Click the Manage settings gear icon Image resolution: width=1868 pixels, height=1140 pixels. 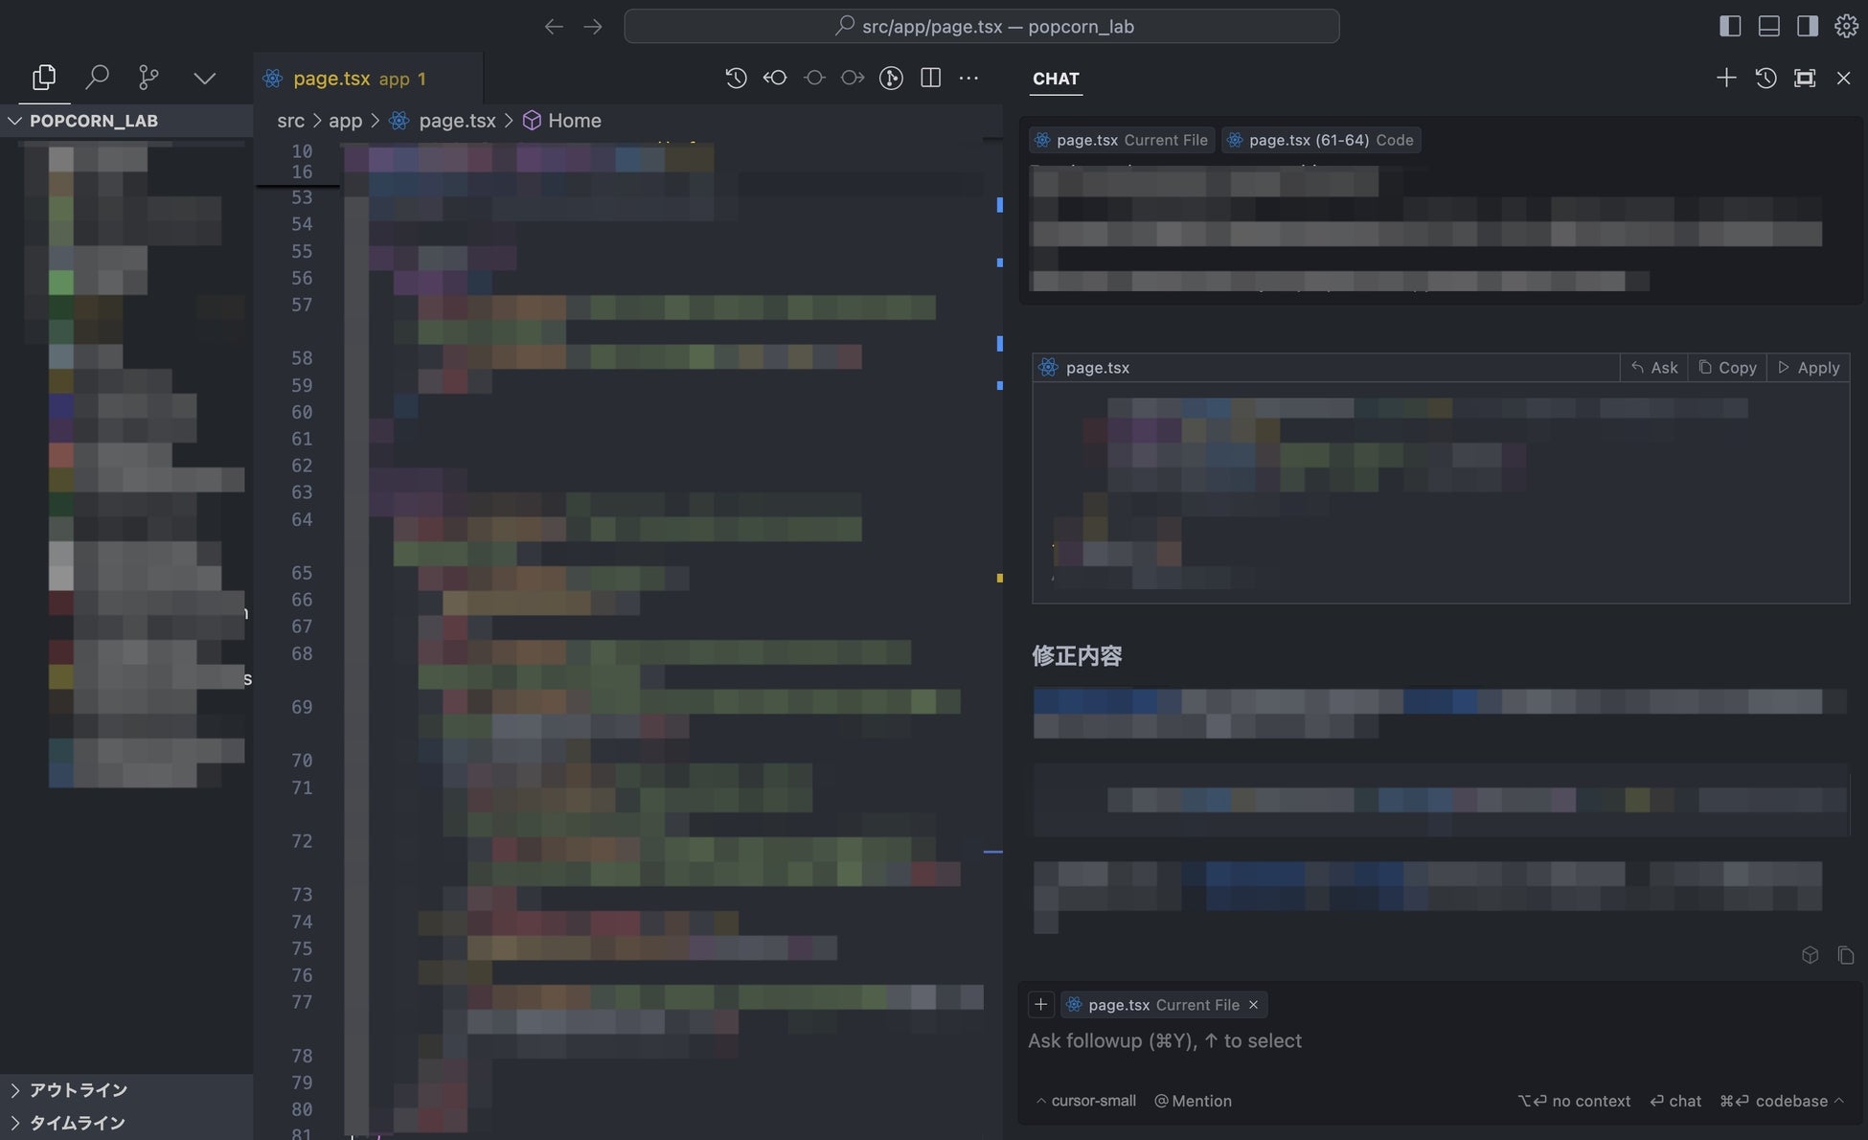click(x=1846, y=26)
